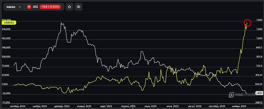Image resolution: width=264 pixels, height=109 pixels.
Task: Select декабрь 2024 on the time axis
Action: [x=61, y=106]
